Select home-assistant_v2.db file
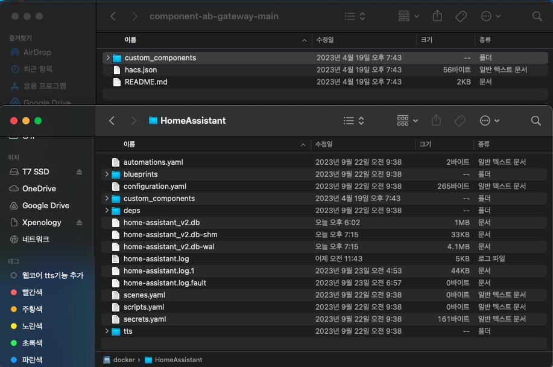 click(x=323, y=223)
